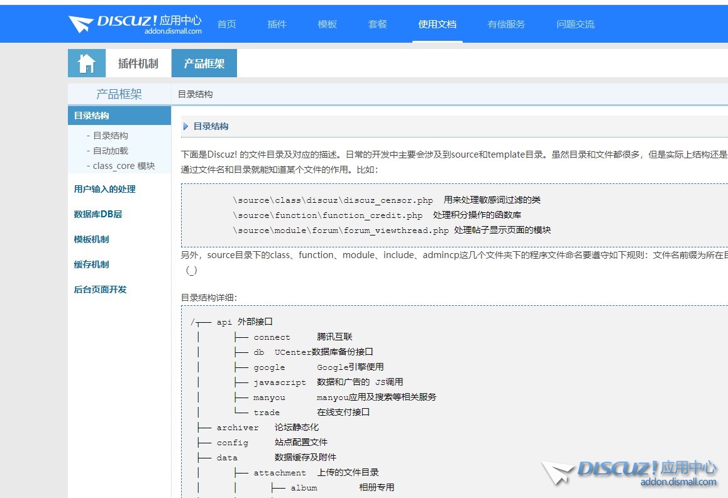728x498 pixels.
Task: Open the - 自动加载 sub-item
Action: (108, 151)
